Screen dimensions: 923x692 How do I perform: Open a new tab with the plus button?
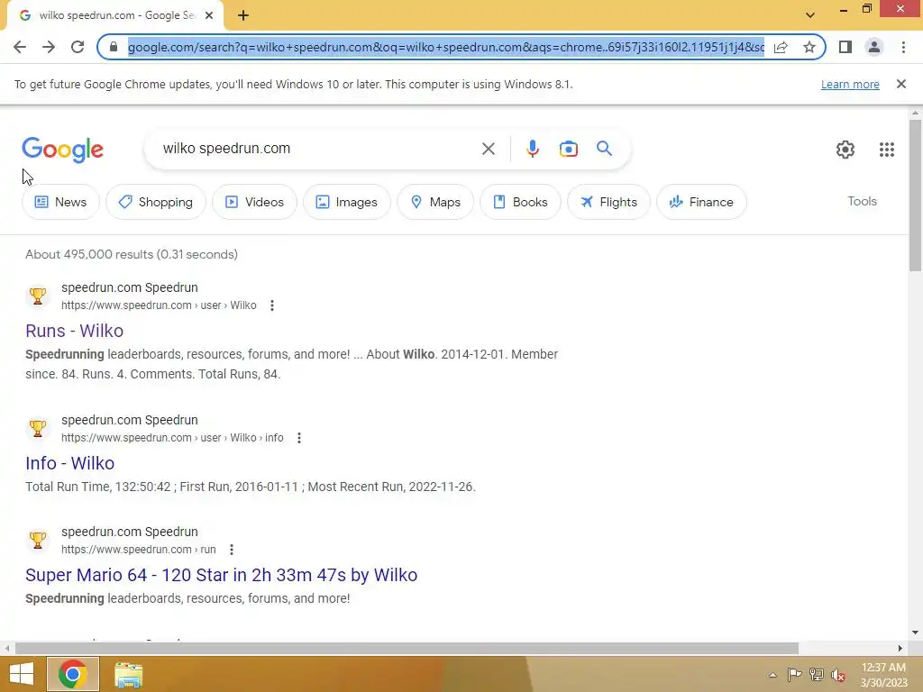coord(243,16)
